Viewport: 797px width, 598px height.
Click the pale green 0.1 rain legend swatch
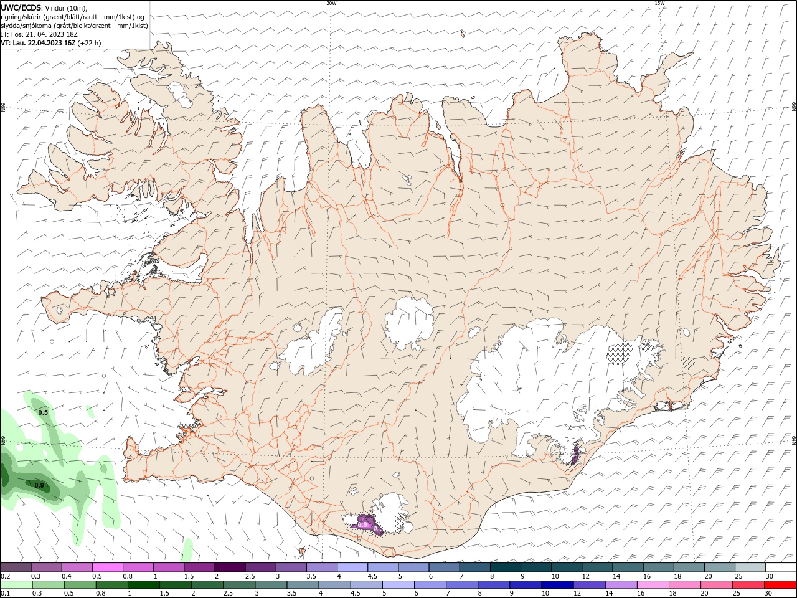point(16,585)
